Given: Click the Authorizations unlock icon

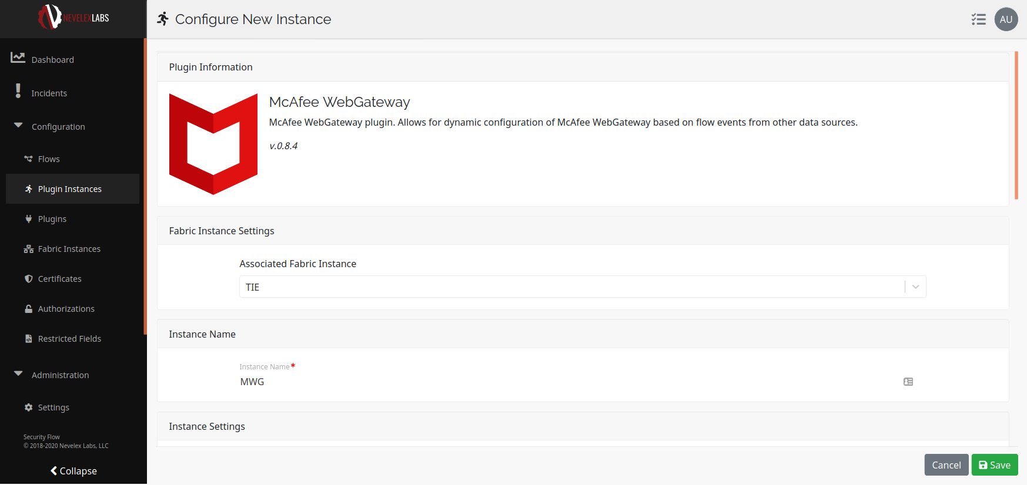Looking at the screenshot, I should pos(28,309).
